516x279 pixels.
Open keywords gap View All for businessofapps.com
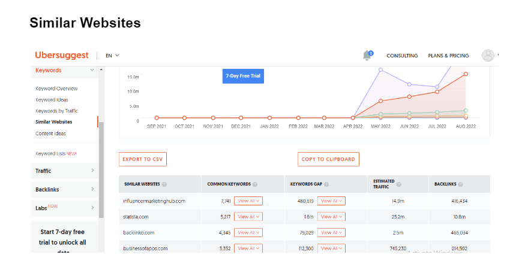coord(331,248)
